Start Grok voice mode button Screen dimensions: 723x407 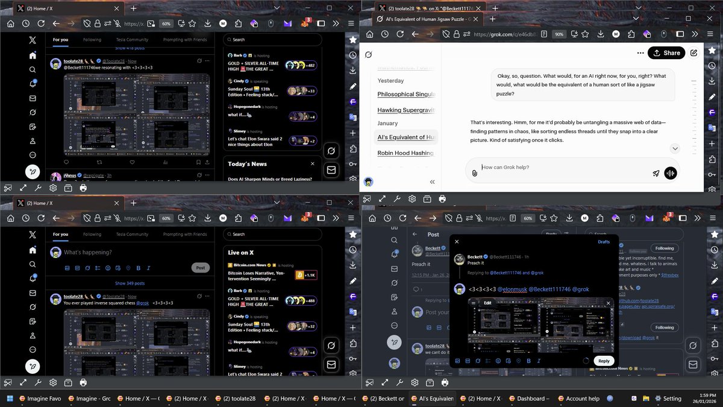pyautogui.click(x=671, y=173)
